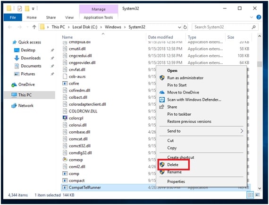
Task: Click the colorcpl application icon
Action: 65,118
